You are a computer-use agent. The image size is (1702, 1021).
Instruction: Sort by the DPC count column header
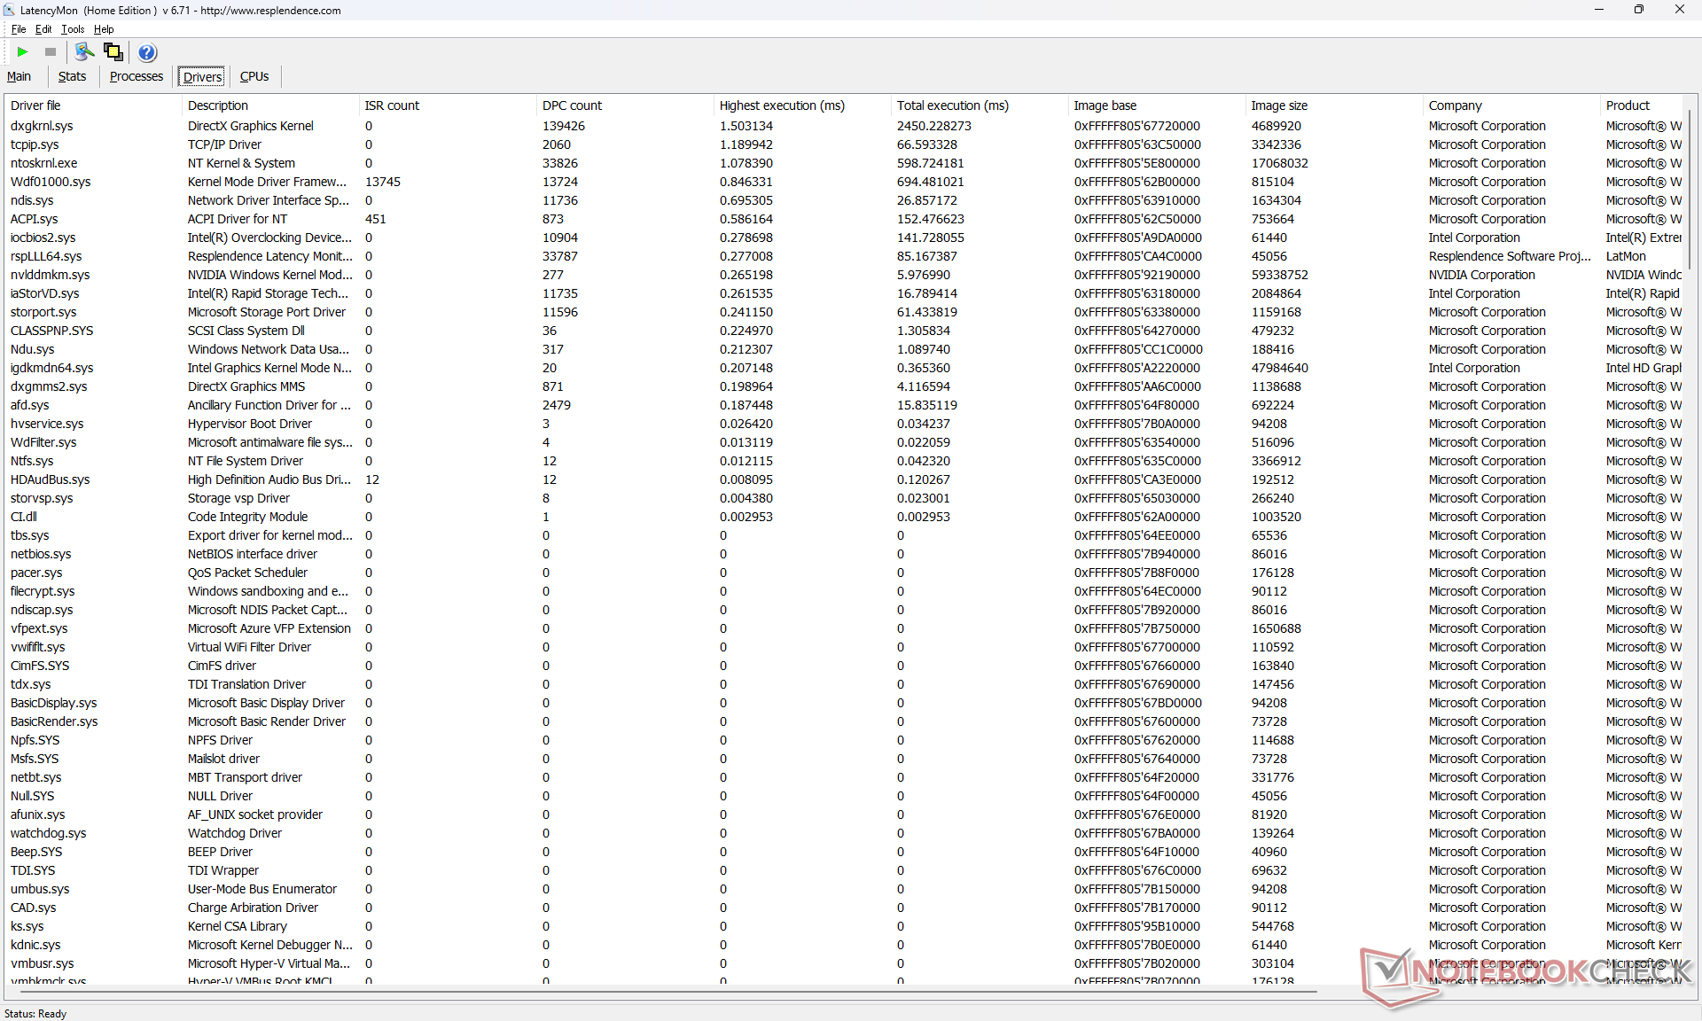coord(572,105)
